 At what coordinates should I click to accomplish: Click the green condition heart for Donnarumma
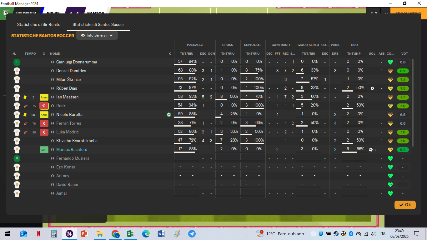pyautogui.click(x=390, y=62)
